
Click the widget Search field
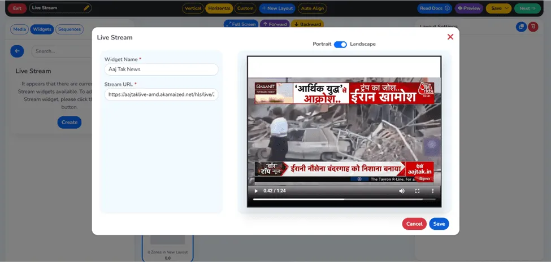[x=62, y=51]
